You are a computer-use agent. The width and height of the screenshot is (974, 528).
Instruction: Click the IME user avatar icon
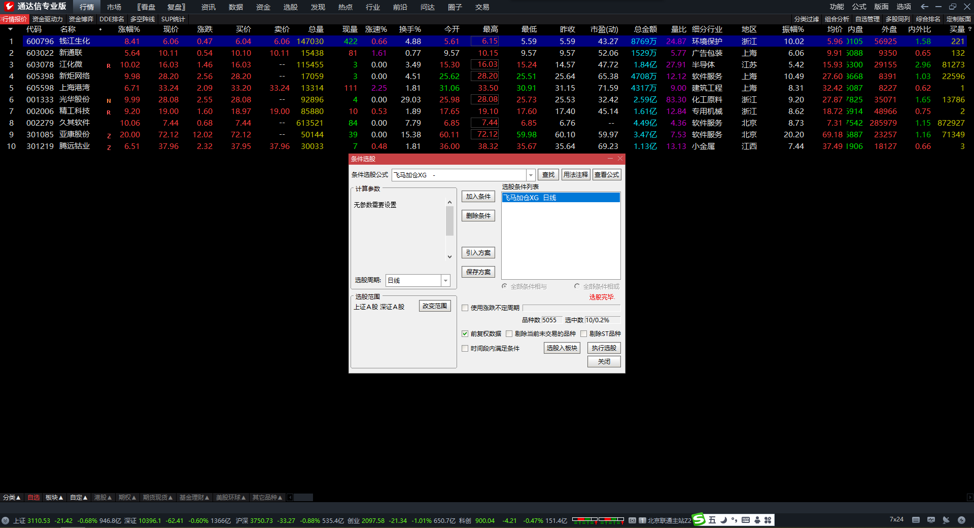(757, 520)
